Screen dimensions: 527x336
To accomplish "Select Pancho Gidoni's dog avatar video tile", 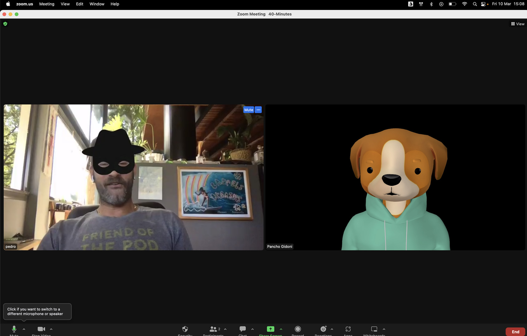I will (x=395, y=177).
